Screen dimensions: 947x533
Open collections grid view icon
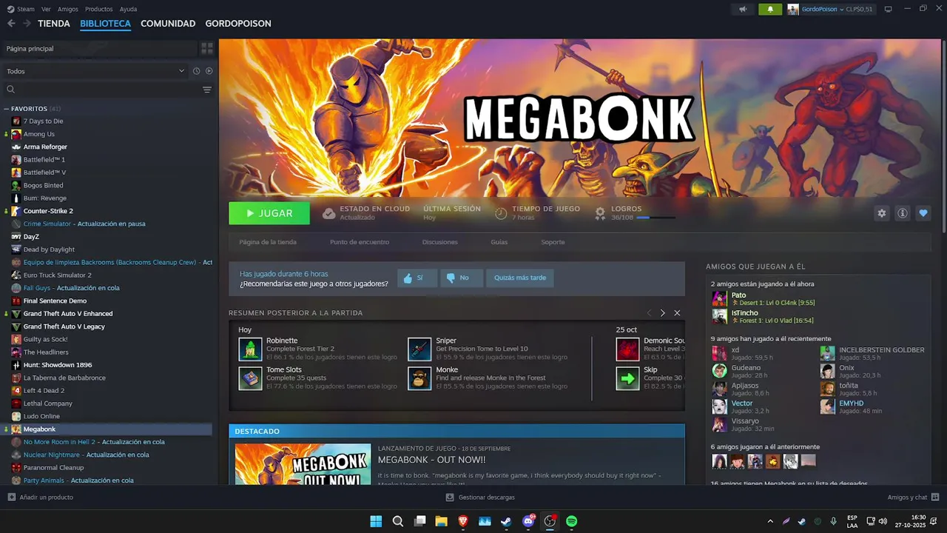click(x=207, y=48)
